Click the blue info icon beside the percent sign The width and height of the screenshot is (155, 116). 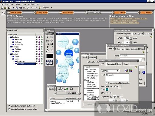(x=144, y=72)
